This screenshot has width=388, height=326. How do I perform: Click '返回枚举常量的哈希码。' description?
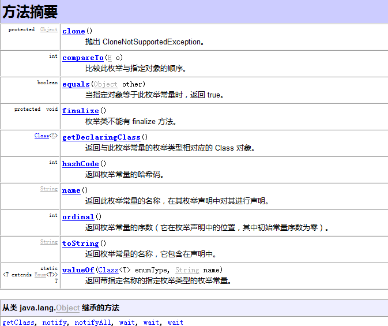[124, 174]
